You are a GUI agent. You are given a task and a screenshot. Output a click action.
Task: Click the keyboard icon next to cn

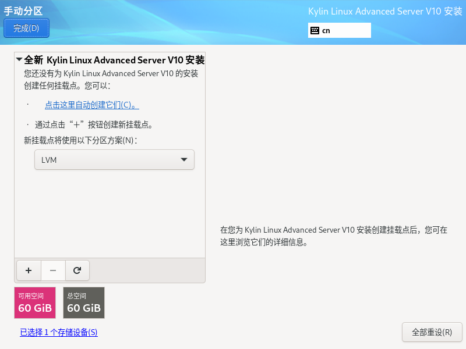315,30
